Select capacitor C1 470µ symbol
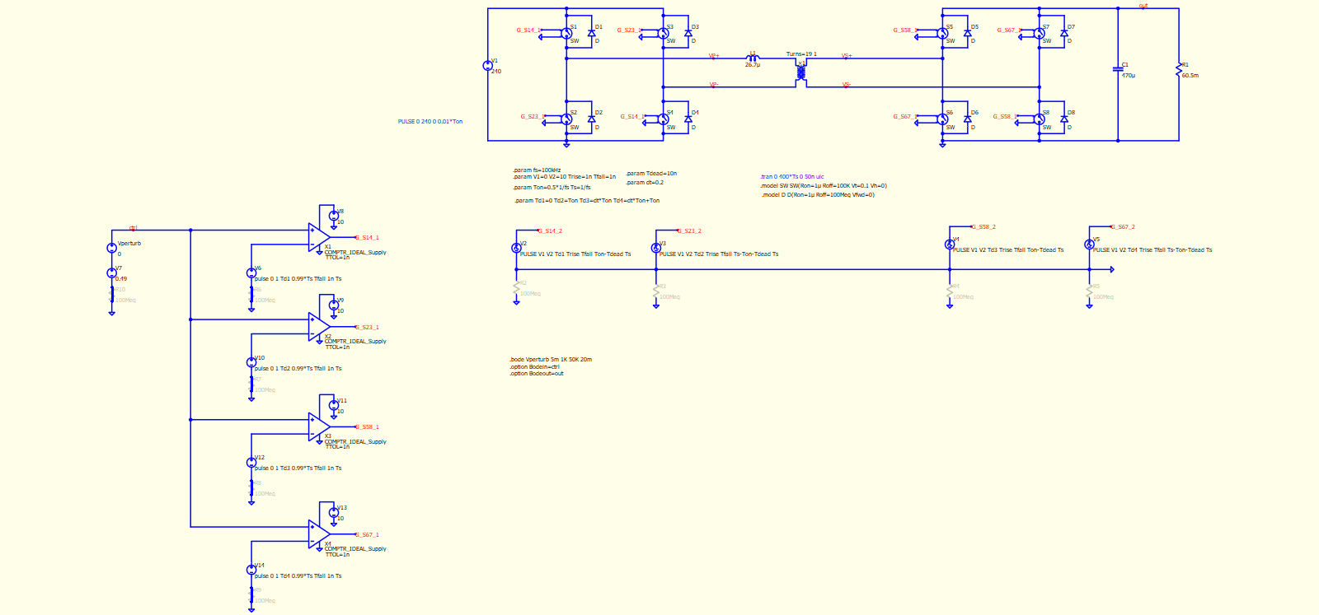 pyautogui.click(x=1118, y=70)
